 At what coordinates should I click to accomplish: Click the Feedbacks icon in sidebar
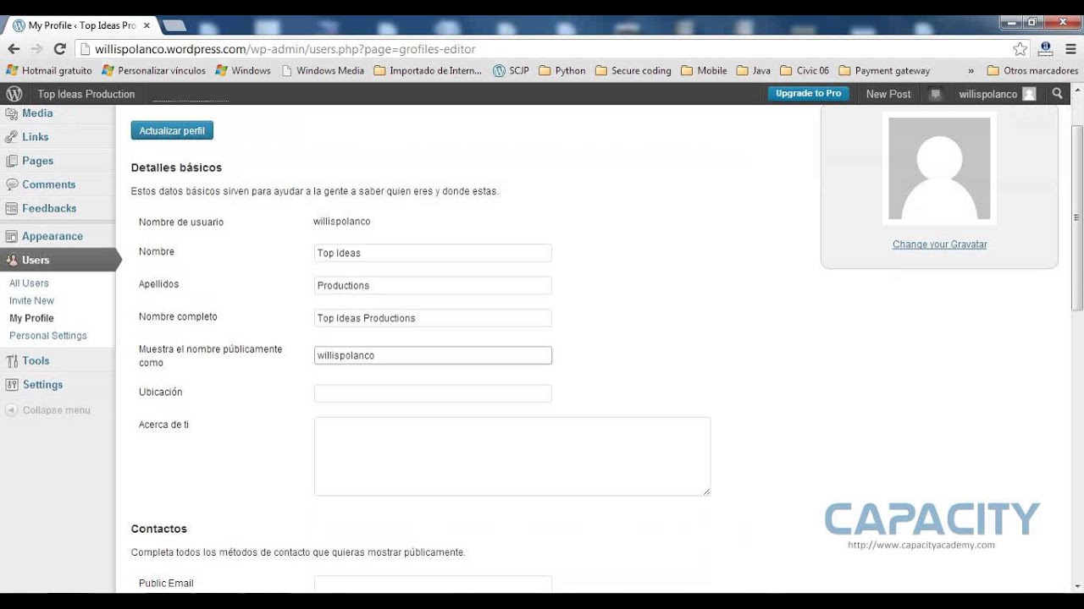pyautogui.click(x=12, y=208)
